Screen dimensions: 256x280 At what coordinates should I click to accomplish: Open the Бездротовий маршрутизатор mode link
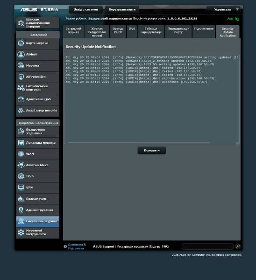point(110,18)
